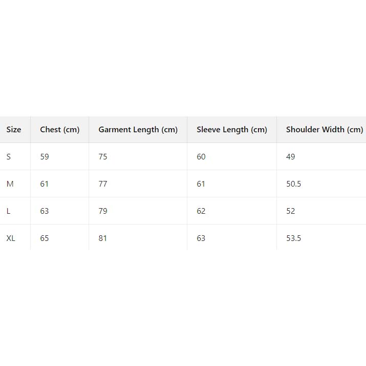Select the L size row label

tap(9, 211)
